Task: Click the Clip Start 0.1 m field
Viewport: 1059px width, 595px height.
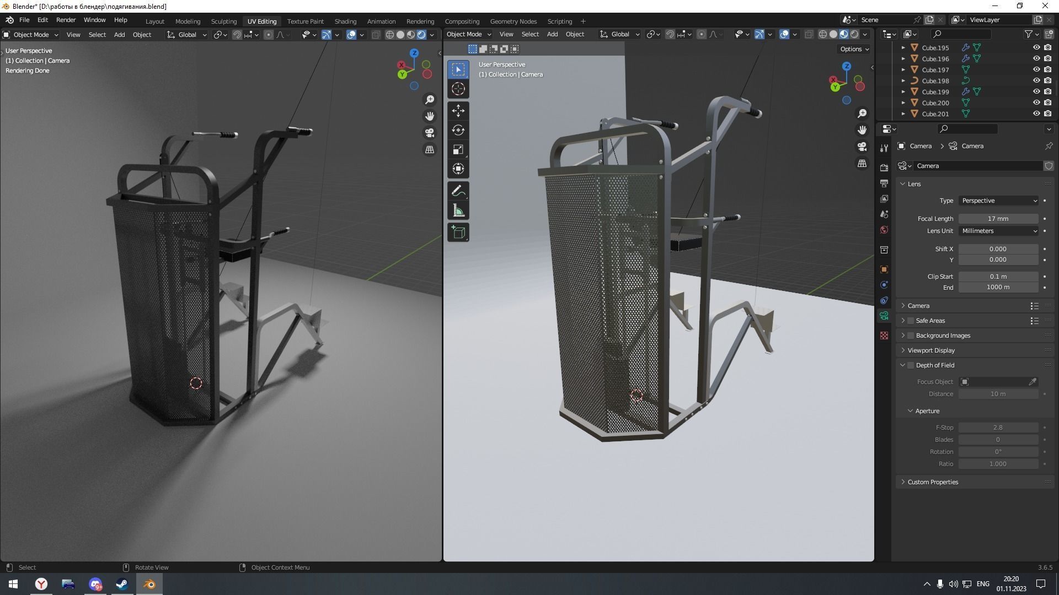Action: tap(998, 277)
